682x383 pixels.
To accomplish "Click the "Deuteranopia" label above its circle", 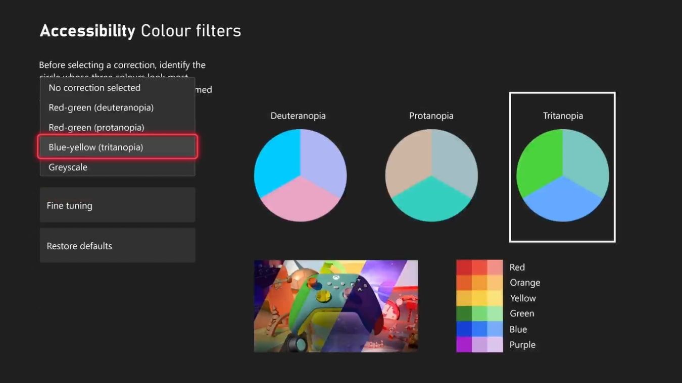I will (x=298, y=116).
